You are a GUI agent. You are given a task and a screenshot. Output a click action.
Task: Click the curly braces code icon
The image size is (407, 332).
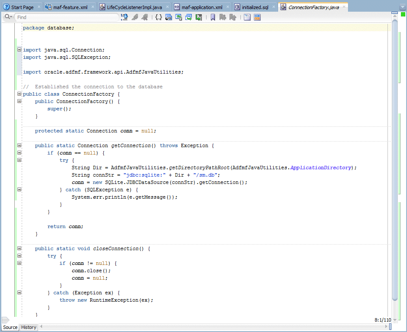pos(158,17)
